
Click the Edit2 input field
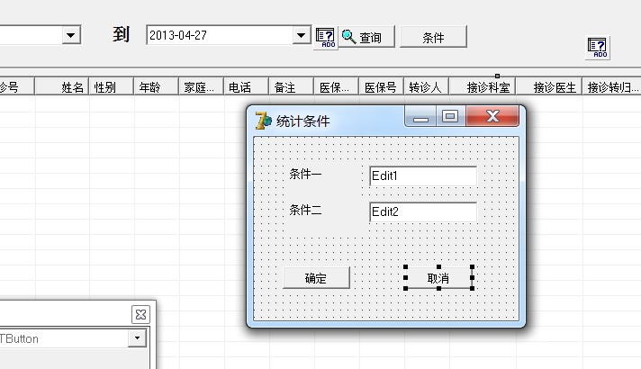(x=423, y=212)
